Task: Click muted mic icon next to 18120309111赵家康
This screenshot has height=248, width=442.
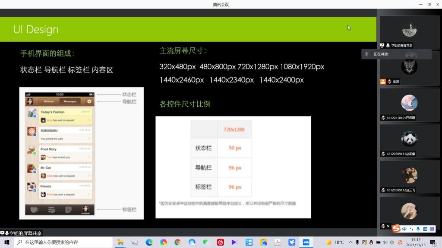Action: [x=383, y=154]
